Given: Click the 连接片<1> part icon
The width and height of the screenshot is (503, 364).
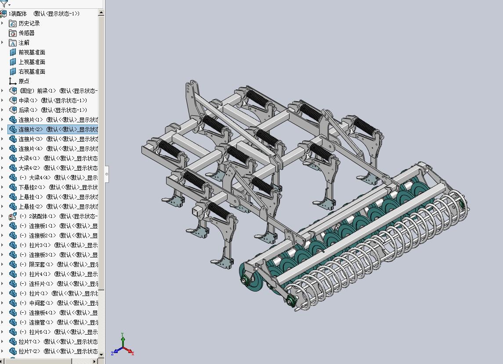Looking at the screenshot, I should (13, 120).
